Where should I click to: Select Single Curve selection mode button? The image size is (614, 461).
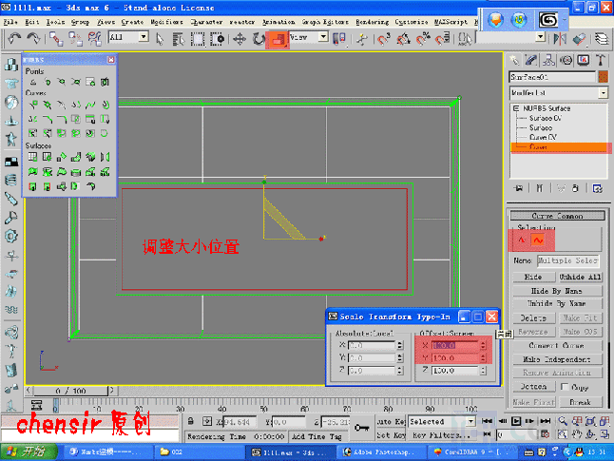tap(521, 240)
